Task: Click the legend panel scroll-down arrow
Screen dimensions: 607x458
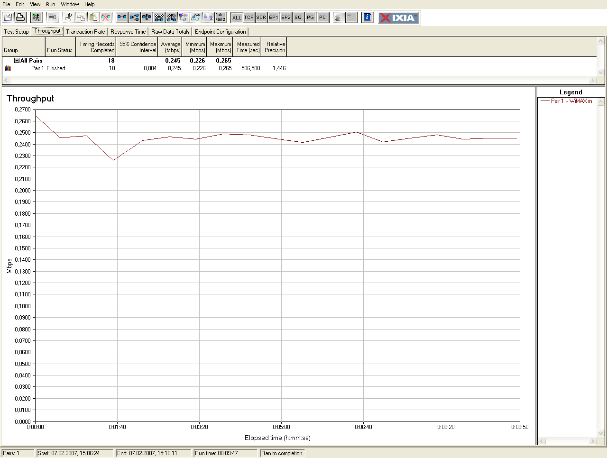Action: coord(601,433)
